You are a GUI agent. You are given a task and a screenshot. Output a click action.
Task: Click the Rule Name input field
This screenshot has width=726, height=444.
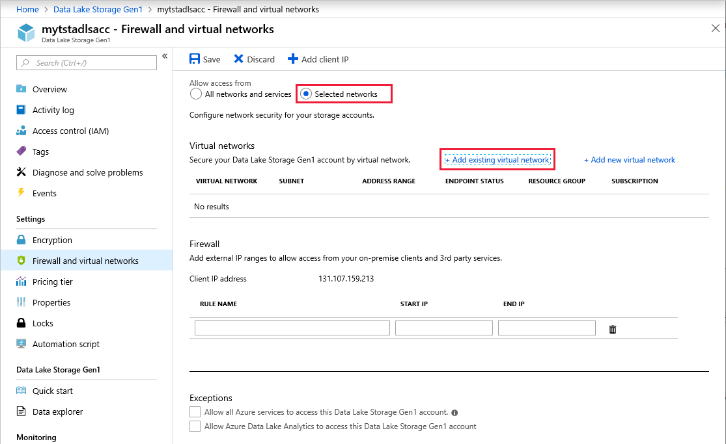click(292, 328)
